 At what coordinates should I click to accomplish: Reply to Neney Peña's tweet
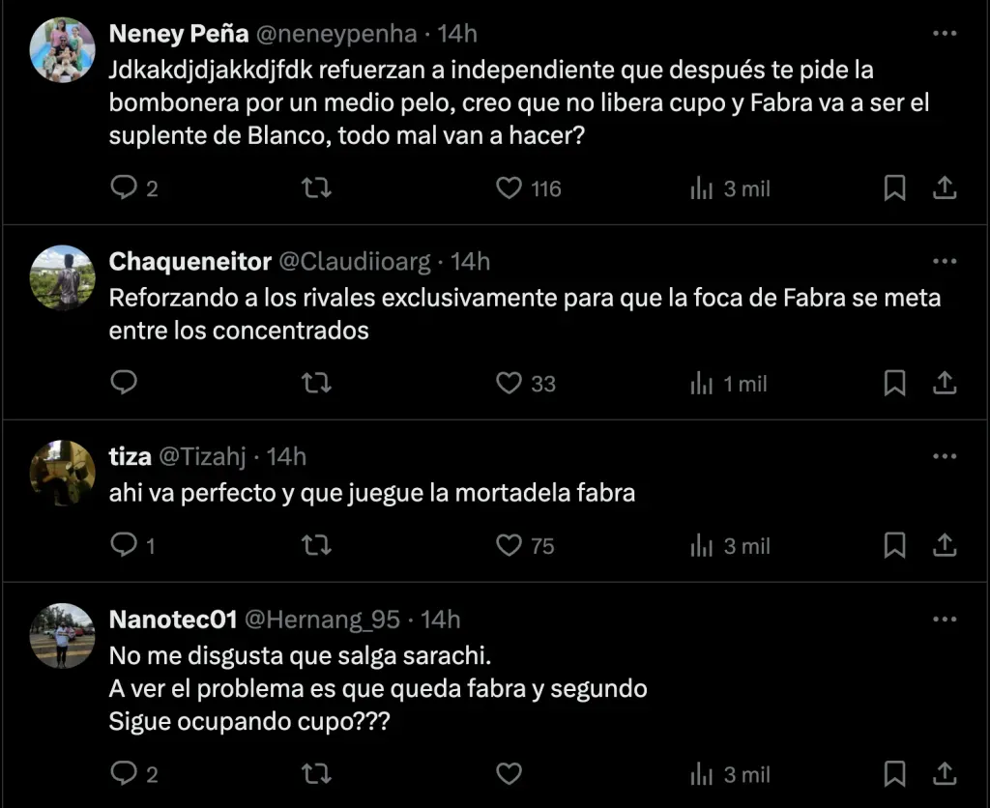coord(124,188)
